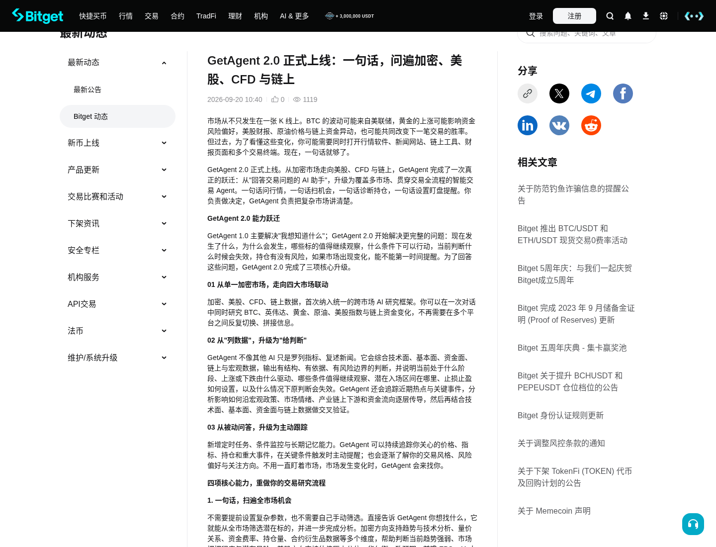Share article on Telegram

tap(591, 93)
